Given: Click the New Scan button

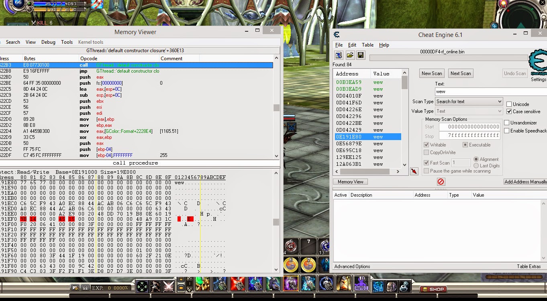Looking at the screenshot, I should pyautogui.click(x=432, y=73).
